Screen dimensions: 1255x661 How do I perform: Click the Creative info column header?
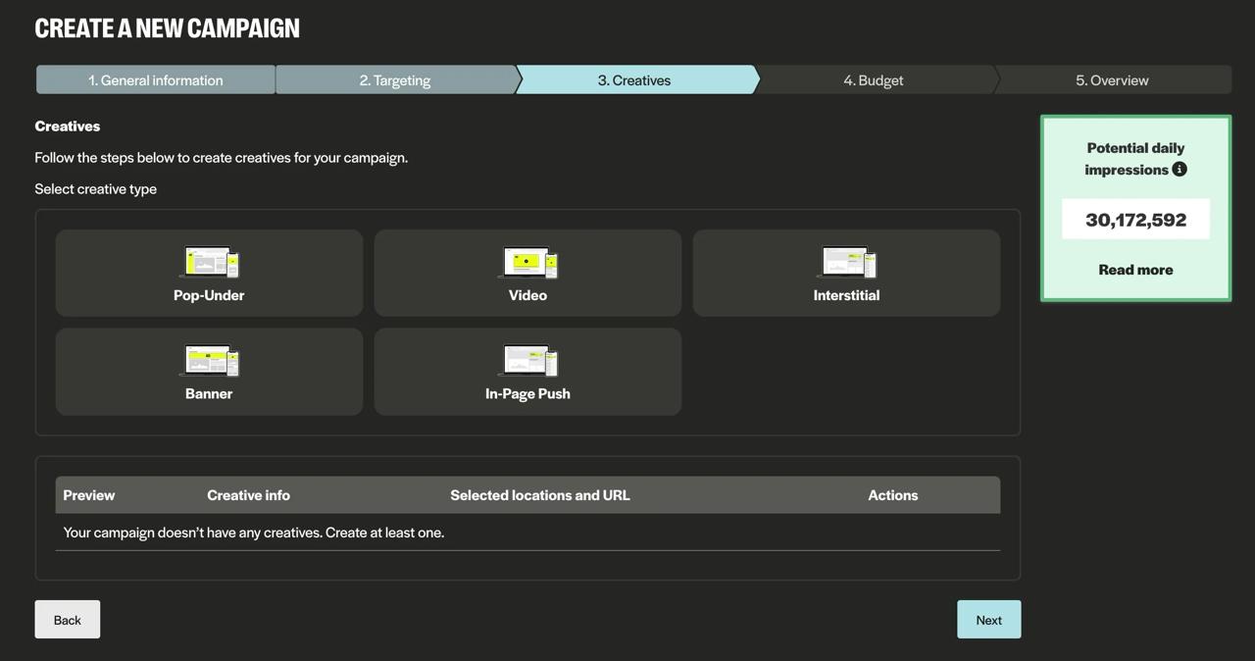point(248,495)
